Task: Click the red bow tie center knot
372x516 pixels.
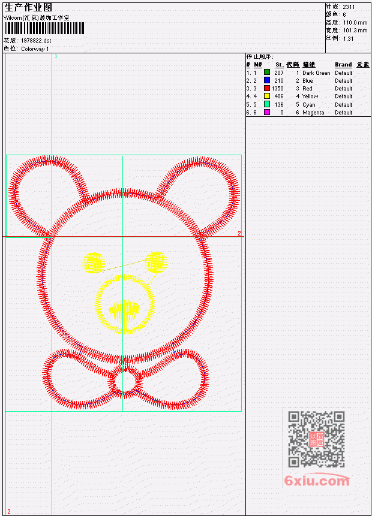Action: 125,381
